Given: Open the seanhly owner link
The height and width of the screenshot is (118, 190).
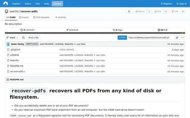Looking at the screenshot, I should point(14,12).
